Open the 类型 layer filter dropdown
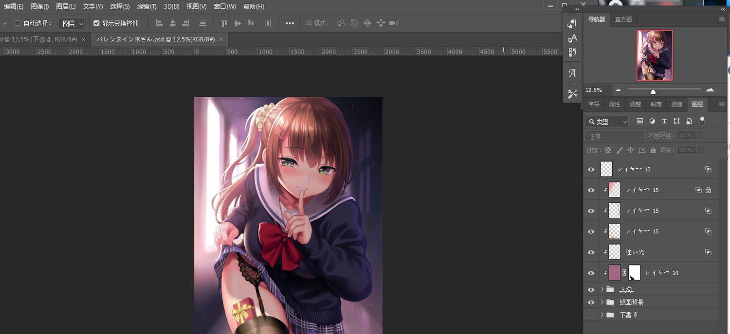 pos(607,122)
